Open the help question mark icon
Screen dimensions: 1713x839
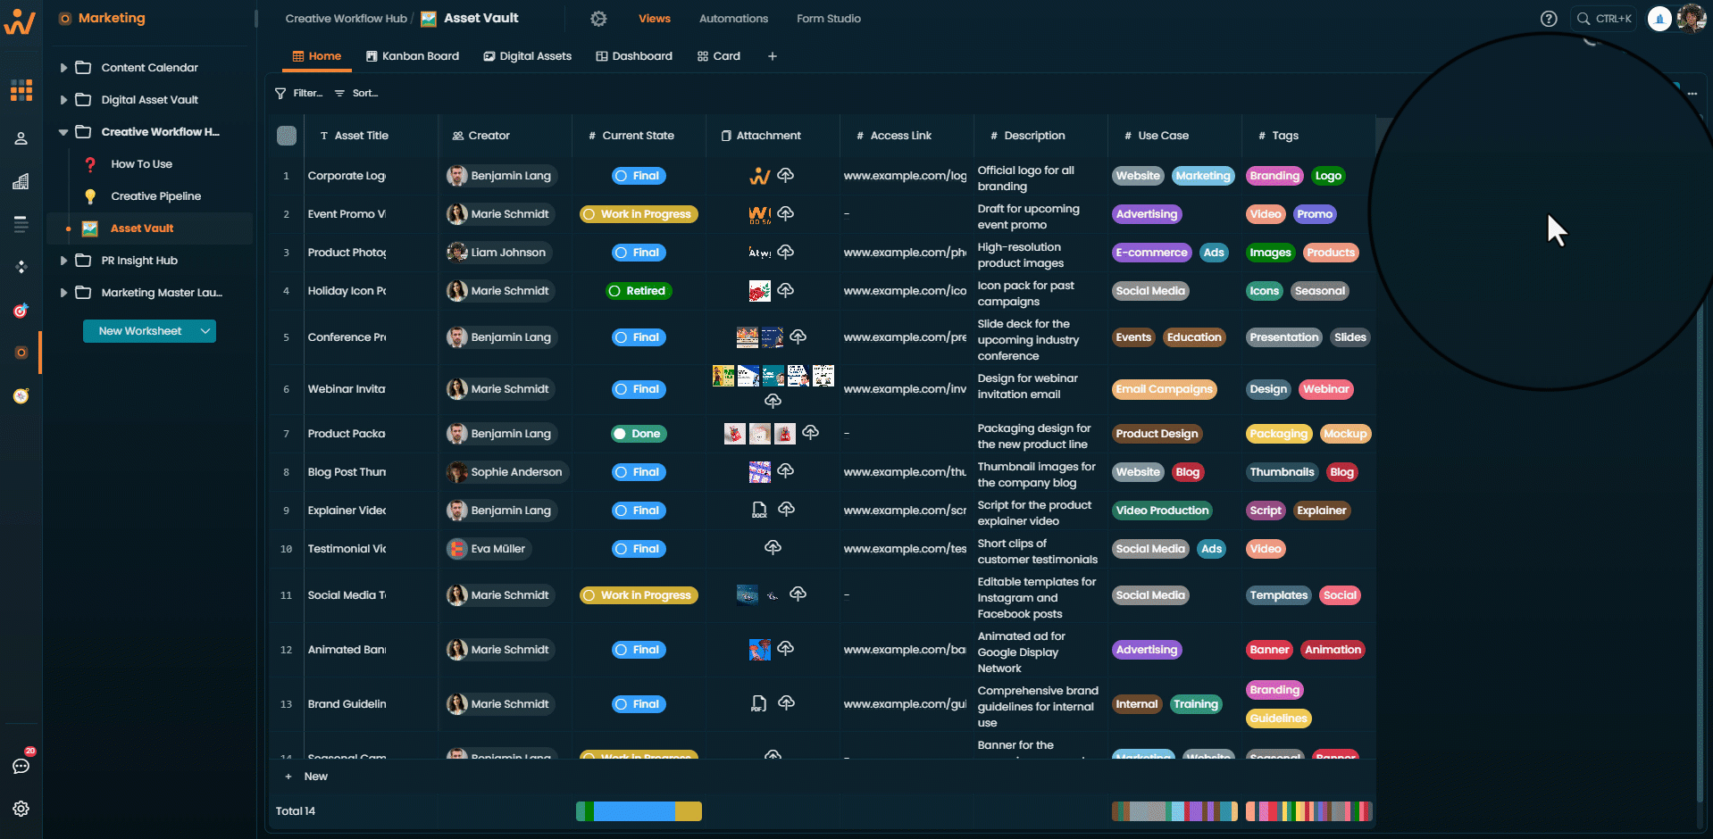pyautogui.click(x=1549, y=19)
